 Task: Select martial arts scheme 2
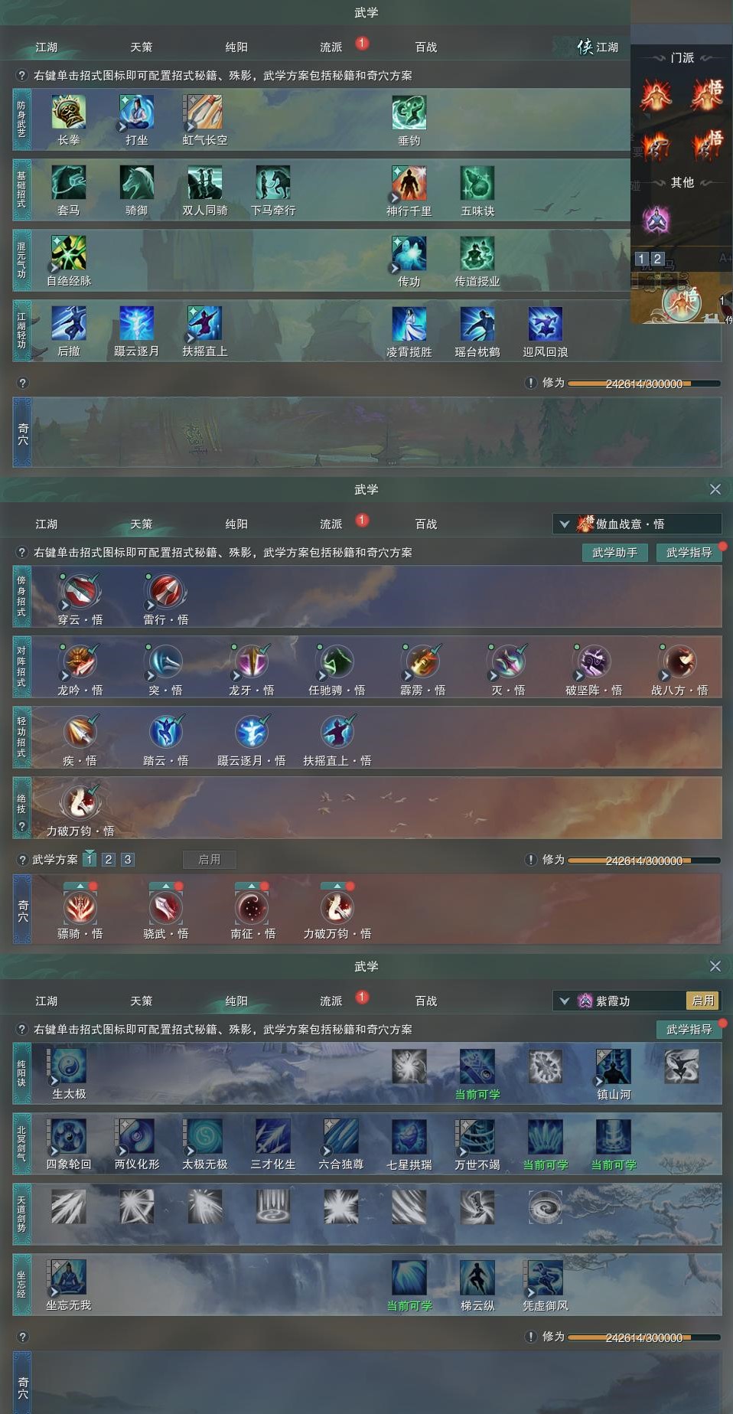(109, 859)
